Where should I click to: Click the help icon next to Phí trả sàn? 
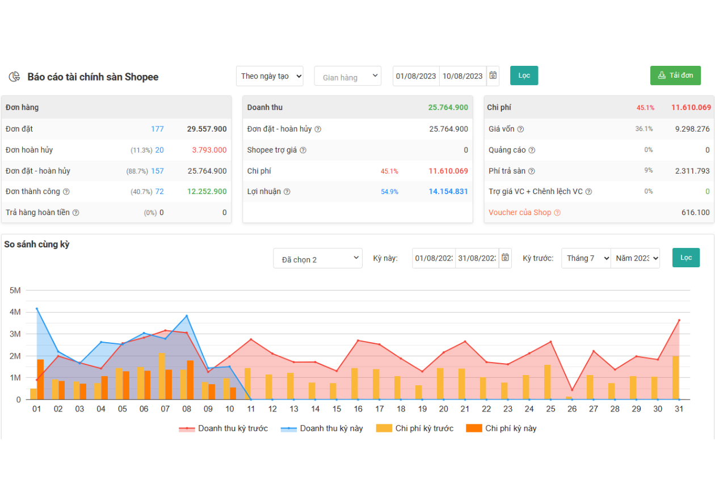pos(532,171)
